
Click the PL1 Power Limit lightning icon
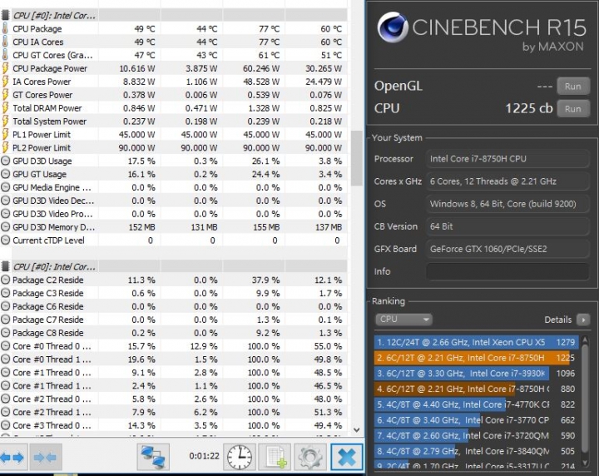click(5, 135)
